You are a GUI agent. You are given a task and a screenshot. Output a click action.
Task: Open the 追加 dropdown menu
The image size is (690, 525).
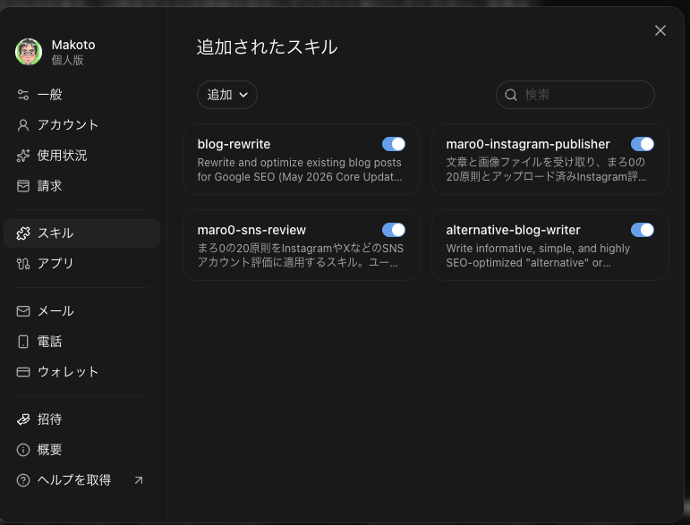point(227,95)
